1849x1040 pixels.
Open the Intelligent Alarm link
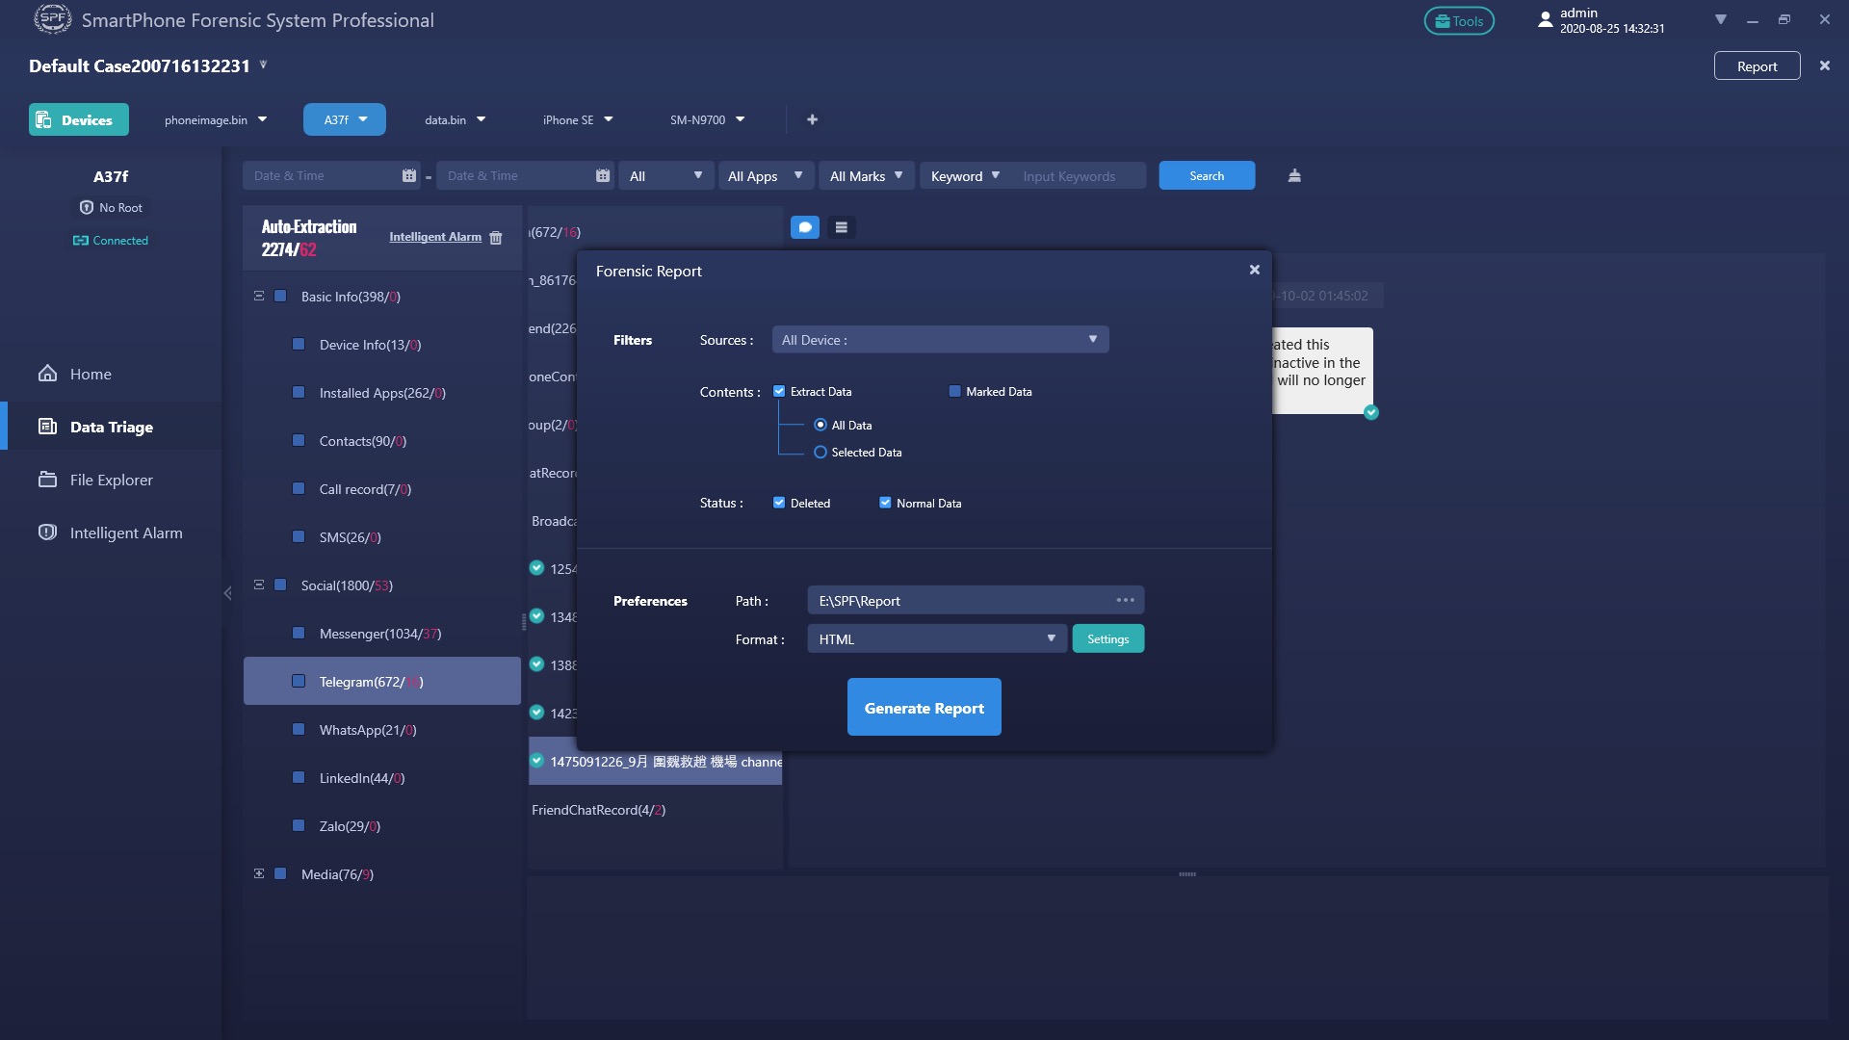[x=434, y=237]
